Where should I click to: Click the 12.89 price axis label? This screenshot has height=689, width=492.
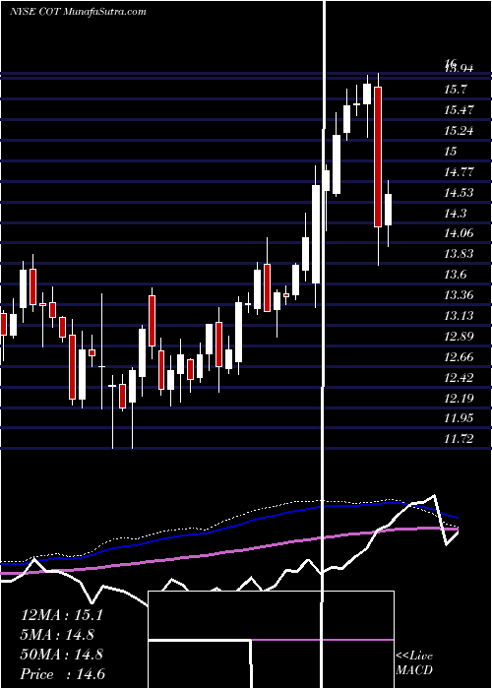[x=460, y=337]
